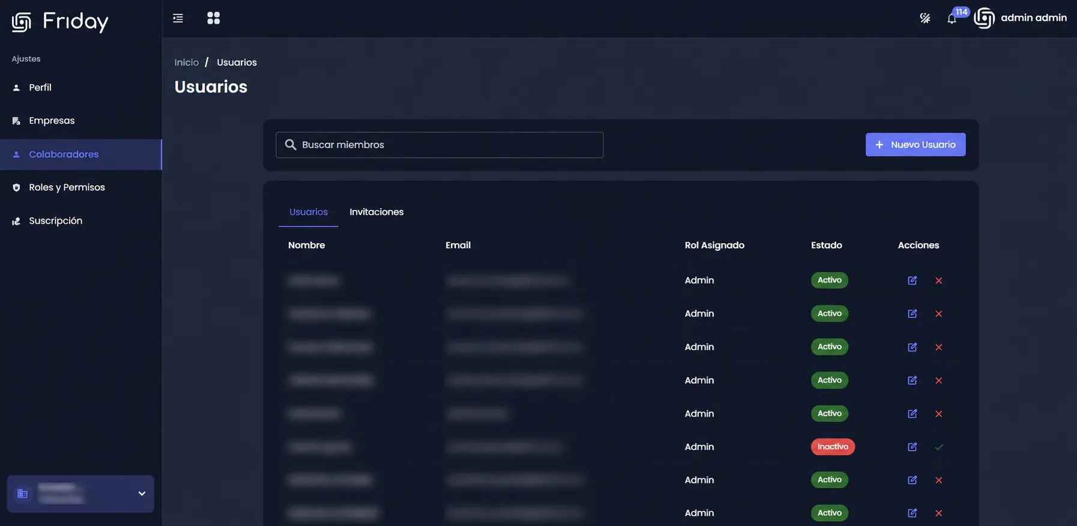
Task: Click the Suscripción icon in the sidebar
Action: (16, 221)
